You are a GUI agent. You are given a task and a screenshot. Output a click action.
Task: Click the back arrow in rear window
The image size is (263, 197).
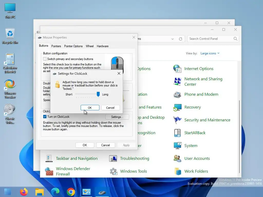click(x=38, y=32)
